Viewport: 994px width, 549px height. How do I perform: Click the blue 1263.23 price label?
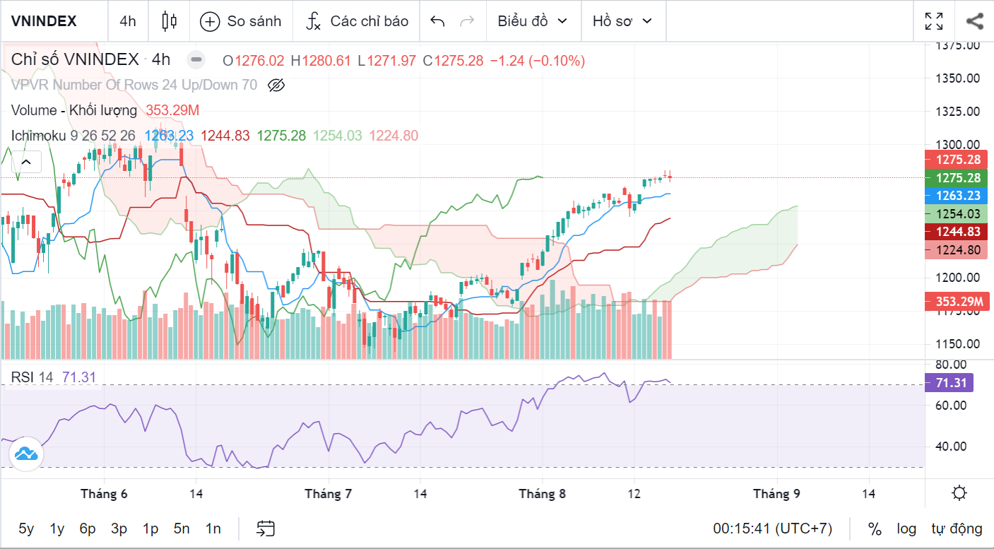pyautogui.click(x=958, y=196)
